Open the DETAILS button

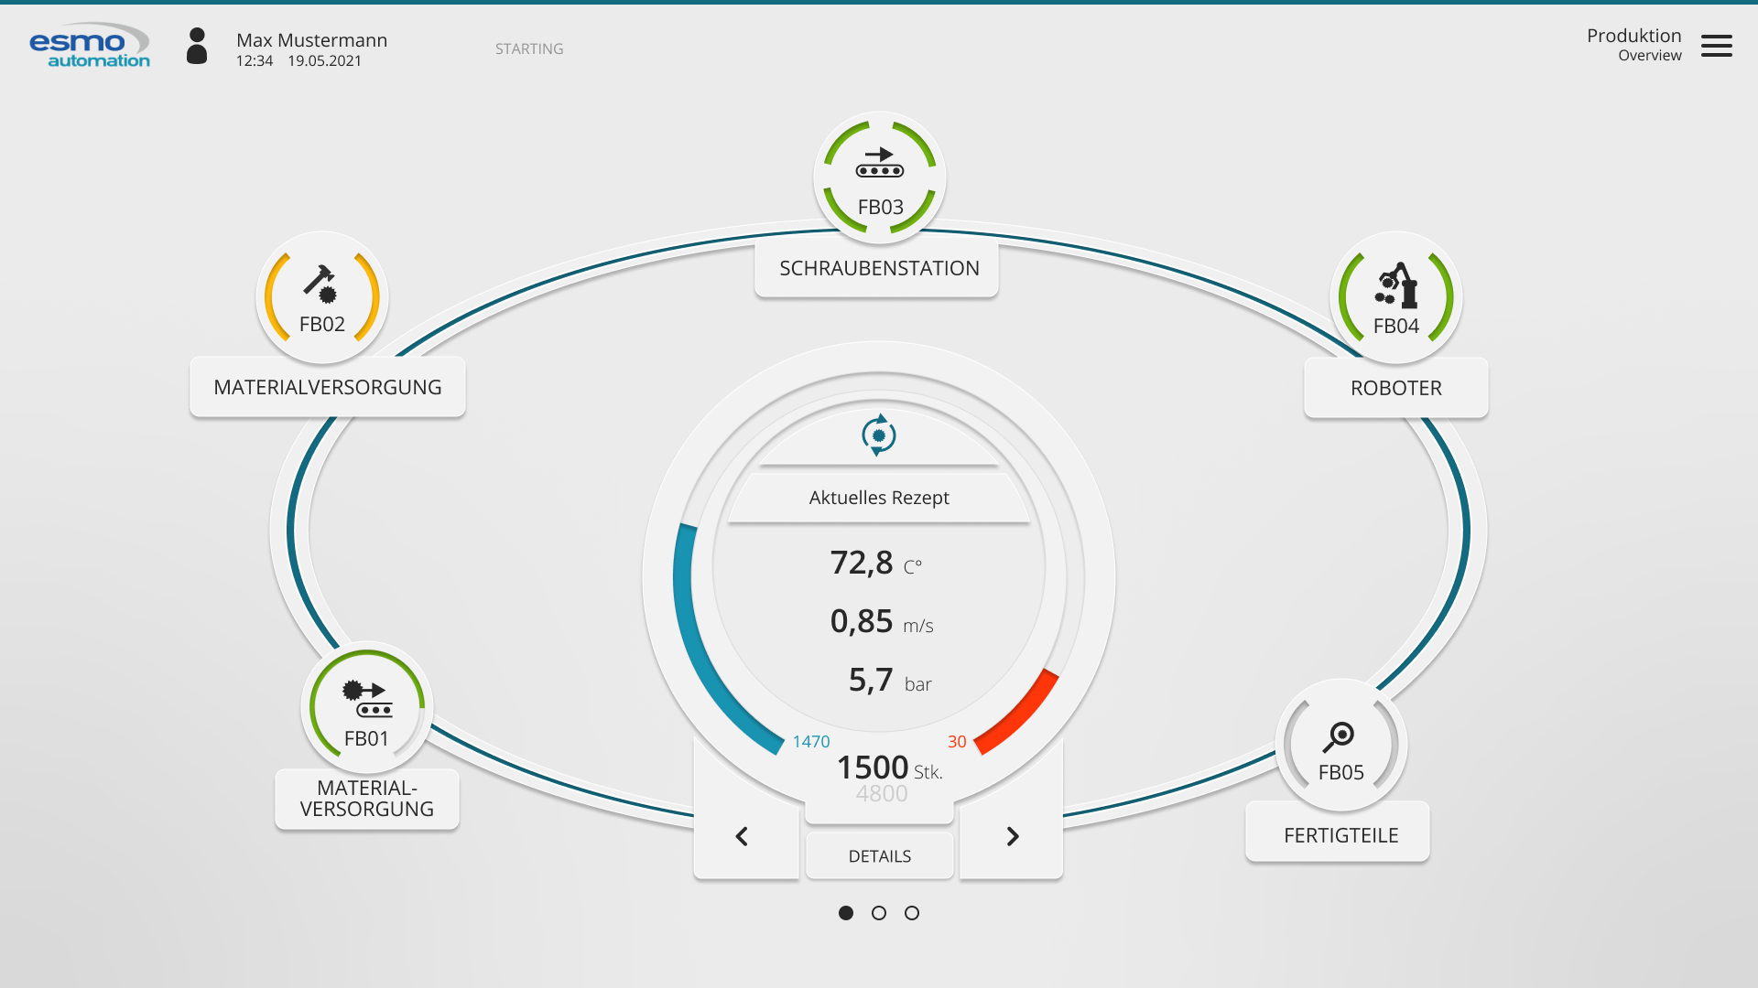tap(880, 856)
